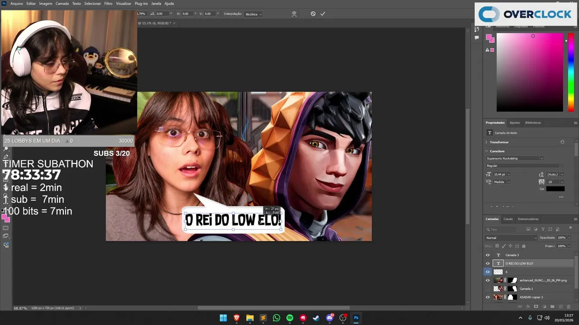
Task: Show more Caractere options ellipsis
Action: point(561,197)
